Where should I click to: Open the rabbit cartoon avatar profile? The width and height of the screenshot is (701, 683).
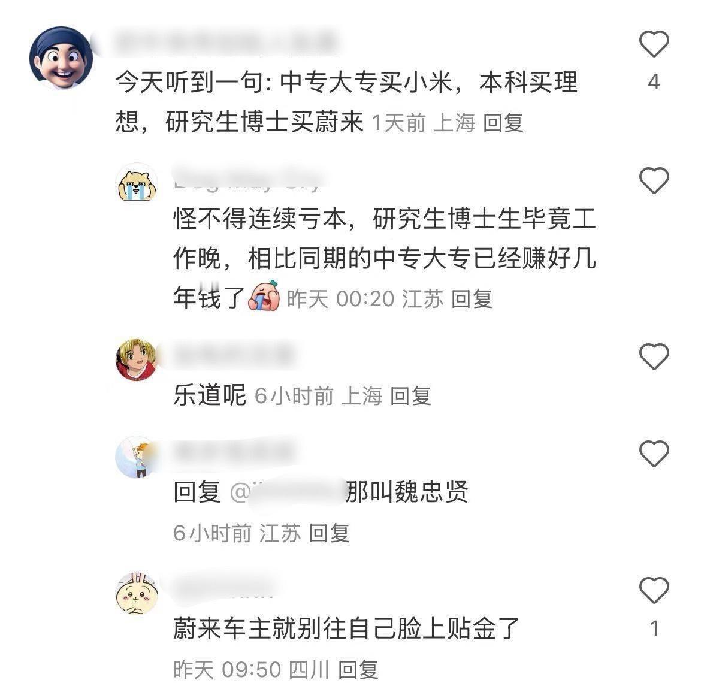coord(137,593)
